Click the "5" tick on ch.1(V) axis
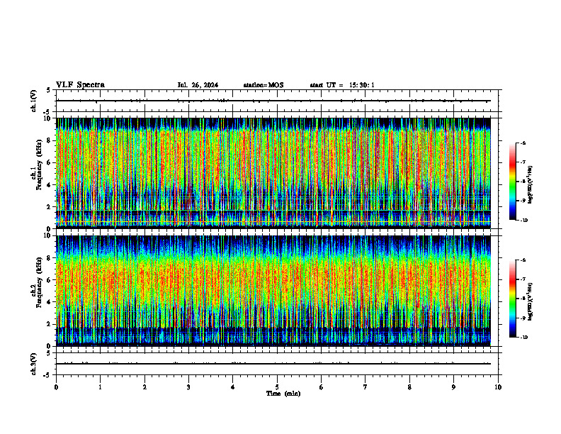The image size is (561, 434). point(48,91)
